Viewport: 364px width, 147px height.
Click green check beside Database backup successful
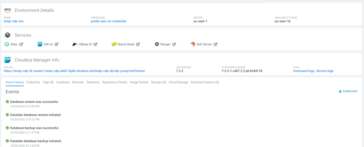(x=7, y=128)
